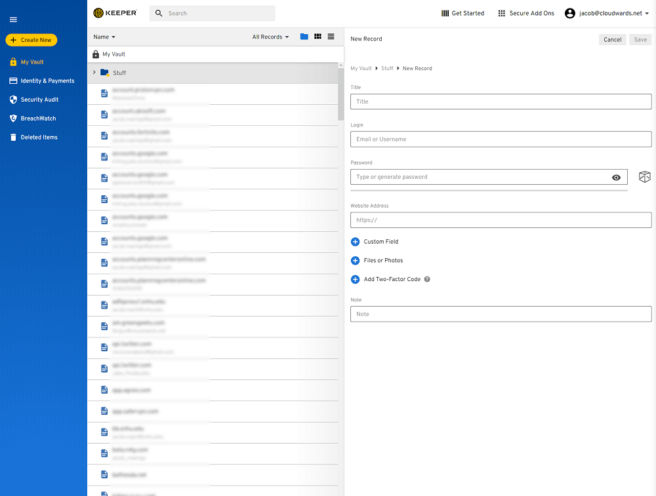Open the hamburger menu icon
656x496 pixels.
(x=13, y=20)
